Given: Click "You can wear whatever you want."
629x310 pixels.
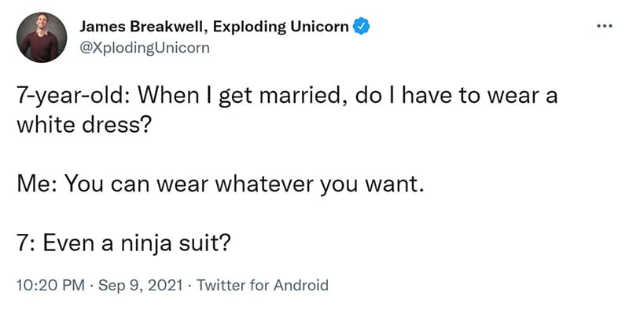Looking at the screenshot, I should click(x=244, y=185).
